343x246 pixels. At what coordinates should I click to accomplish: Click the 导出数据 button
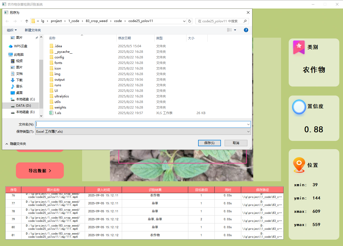[x=40, y=171]
